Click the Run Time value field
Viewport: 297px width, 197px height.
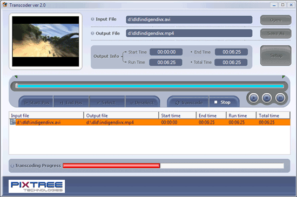(x=166, y=63)
